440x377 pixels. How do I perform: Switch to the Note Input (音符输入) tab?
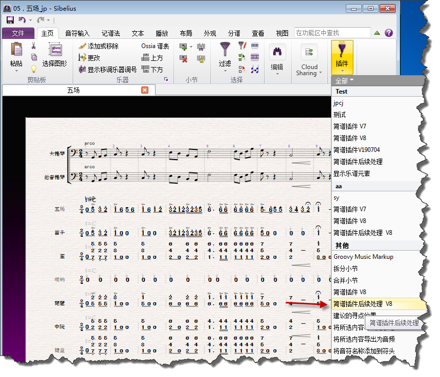(77, 33)
